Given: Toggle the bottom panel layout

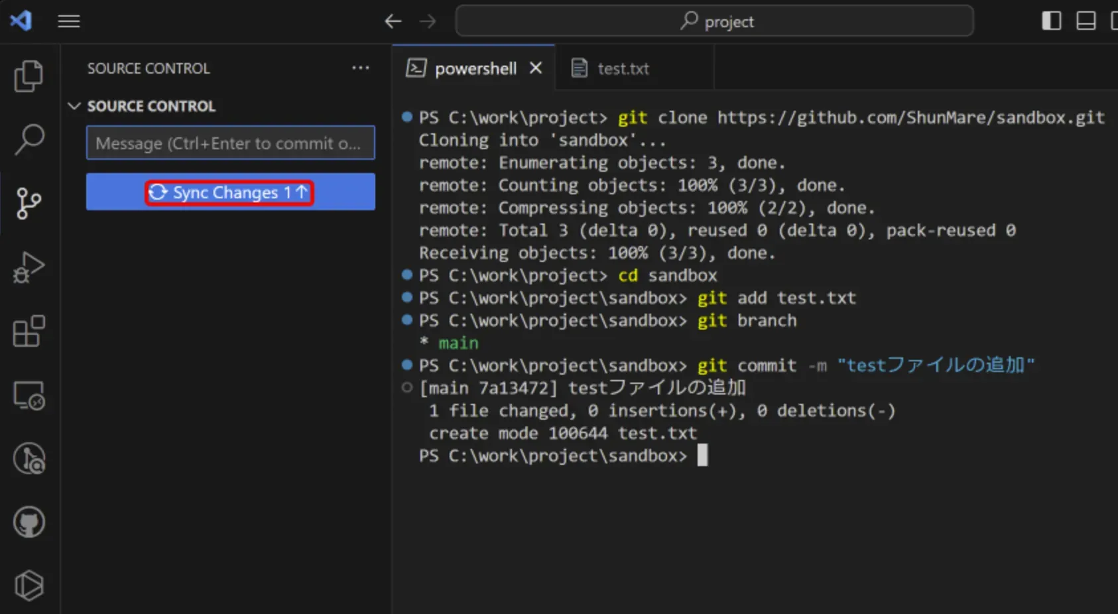Looking at the screenshot, I should click(1086, 21).
